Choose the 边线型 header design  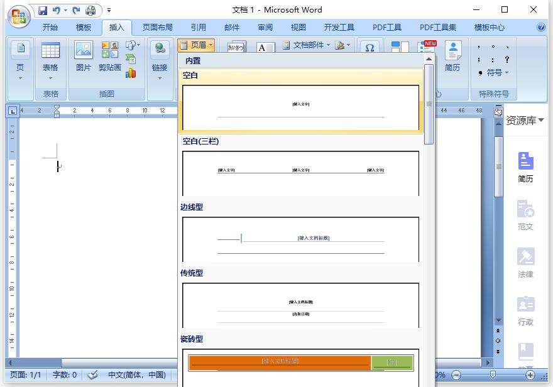click(300, 239)
